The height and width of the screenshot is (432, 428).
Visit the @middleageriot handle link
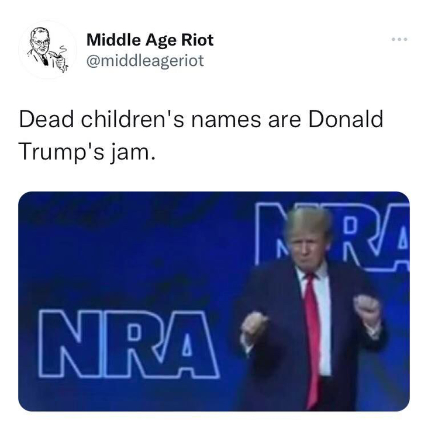point(145,61)
